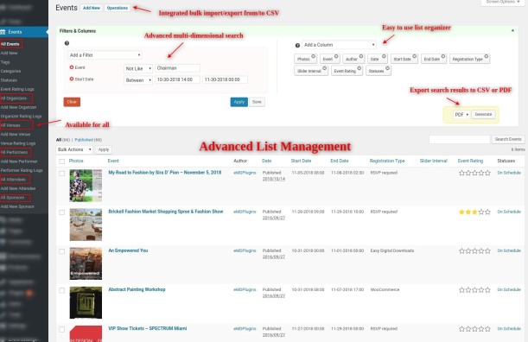This screenshot has width=528, height=342.
Task: Open the Abstract Painting Workshop event link
Action: (x=137, y=289)
